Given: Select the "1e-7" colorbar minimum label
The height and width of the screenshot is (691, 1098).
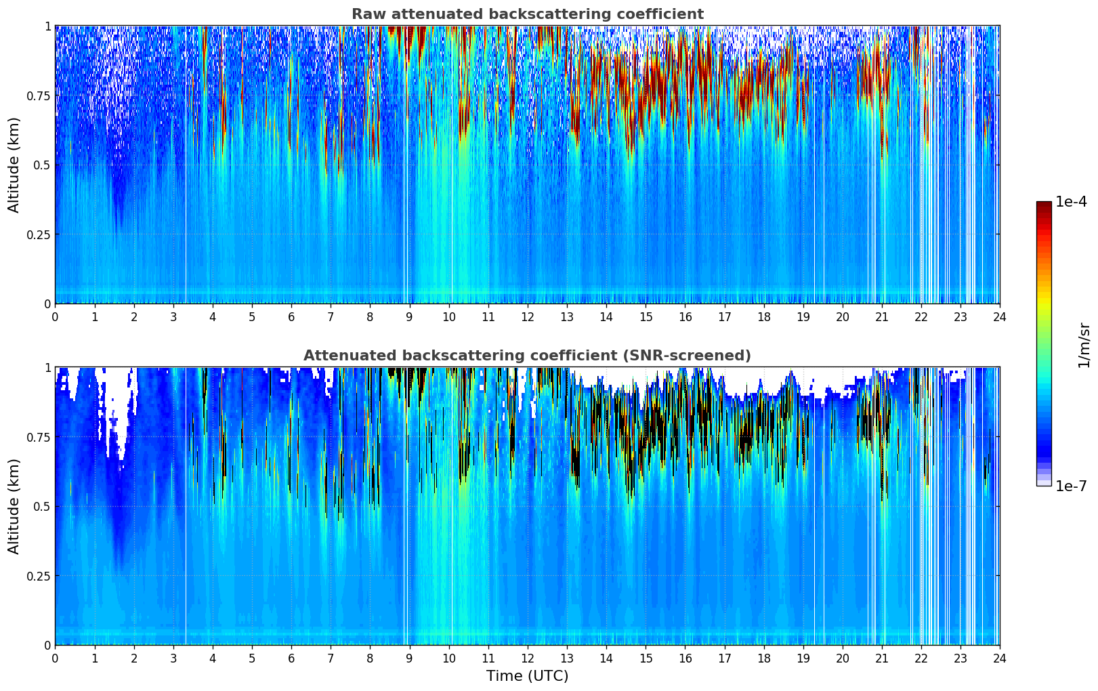Looking at the screenshot, I should tap(1071, 486).
